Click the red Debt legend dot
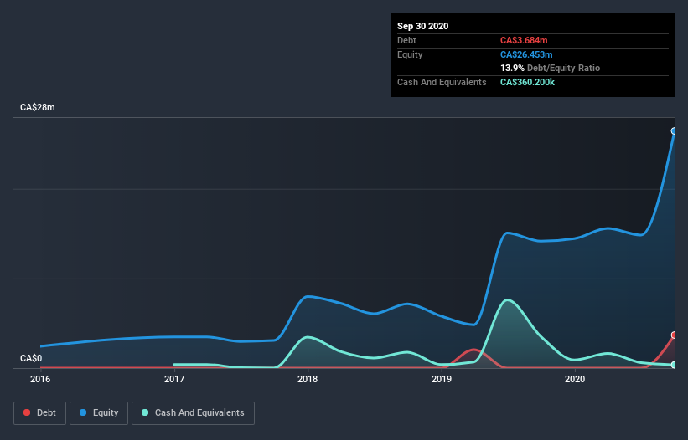688x440 pixels. coord(27,412)
